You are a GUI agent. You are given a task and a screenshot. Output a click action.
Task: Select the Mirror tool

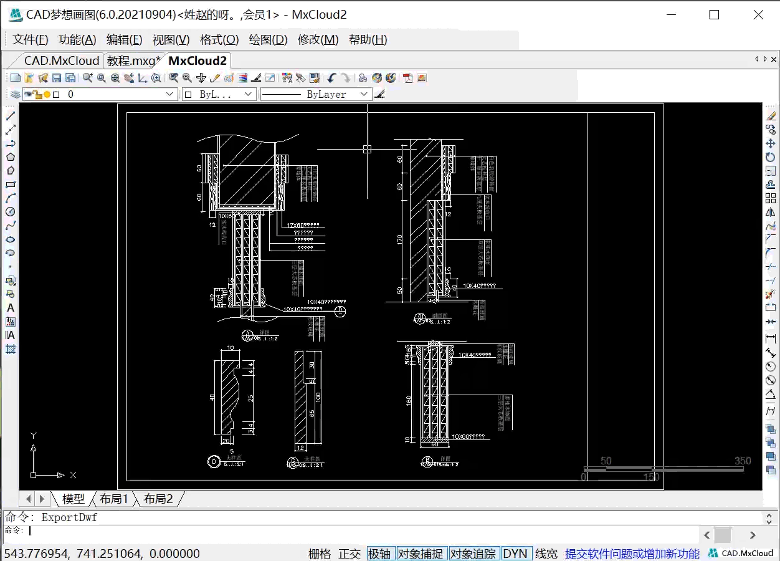(x=771, y=212)
